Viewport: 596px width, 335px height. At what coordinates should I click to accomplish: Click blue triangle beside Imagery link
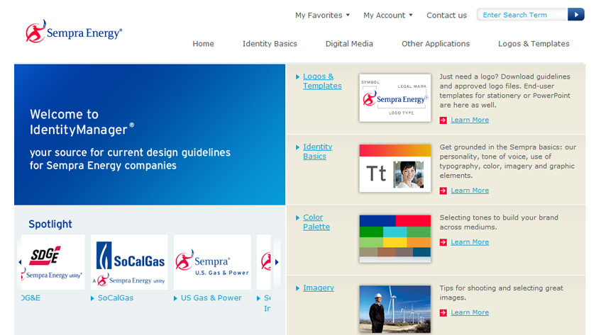(297, 288)
